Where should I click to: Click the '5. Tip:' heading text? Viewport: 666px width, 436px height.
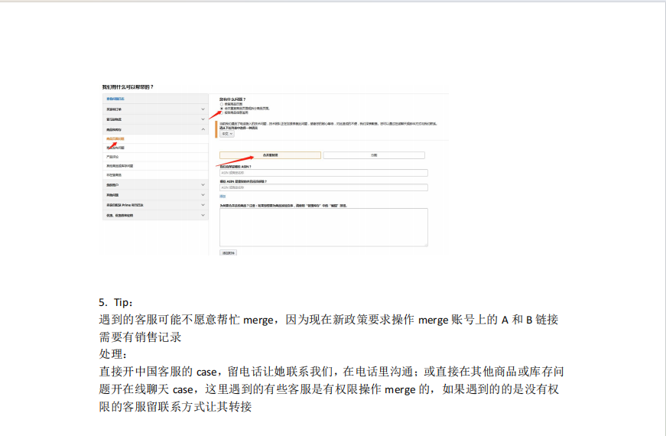[116, 303]
